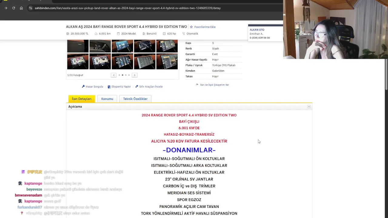Screen dimensions: 388x218
Task: Jump to fourth photo page dot
Action: pyautogui.click(x=129, y=75)
